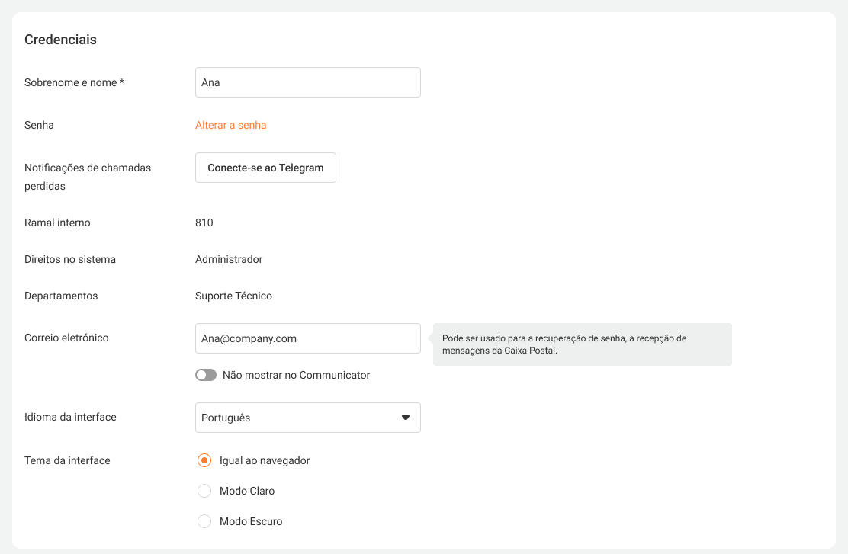The width and height of the screenshot is (848, 554).
Task: Click the Idioma da interface label
Action: (70, 417)
